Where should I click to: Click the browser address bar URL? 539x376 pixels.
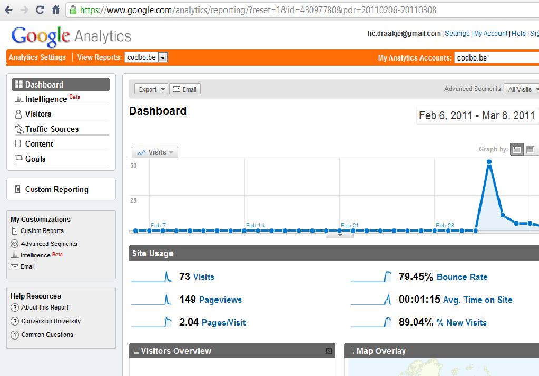coord(258,10)
